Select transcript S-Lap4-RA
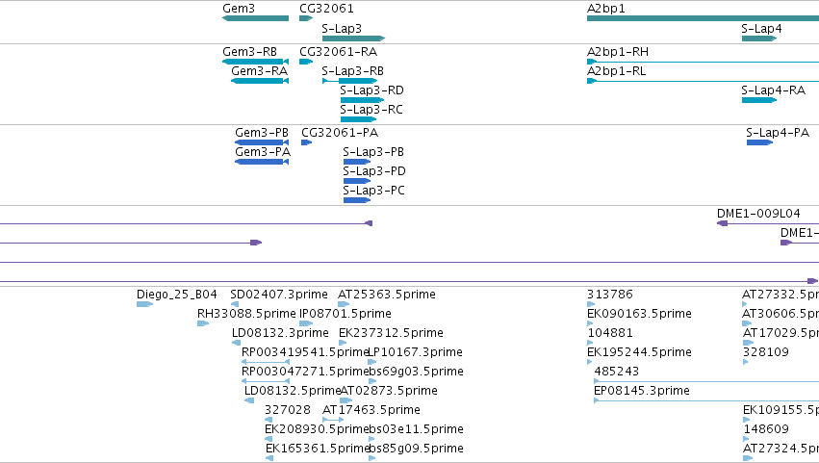 click(x=759, y=100)
